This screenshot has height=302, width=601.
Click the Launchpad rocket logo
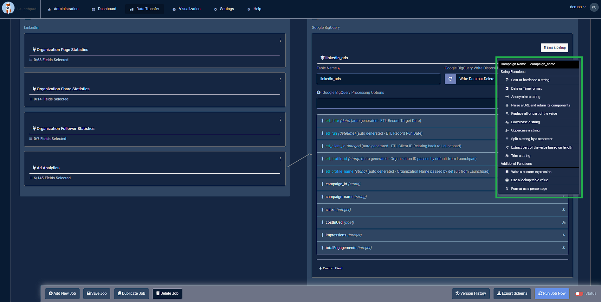click(8, 8)
